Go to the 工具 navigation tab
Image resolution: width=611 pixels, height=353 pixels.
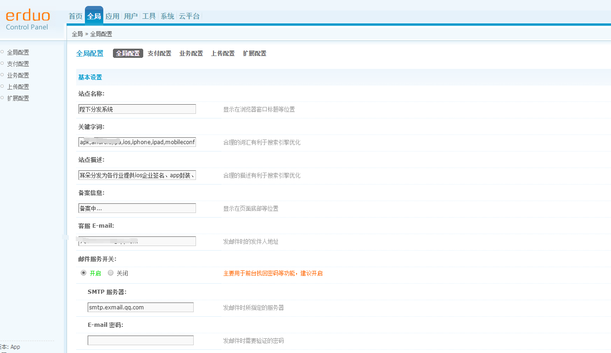(149, 16)
